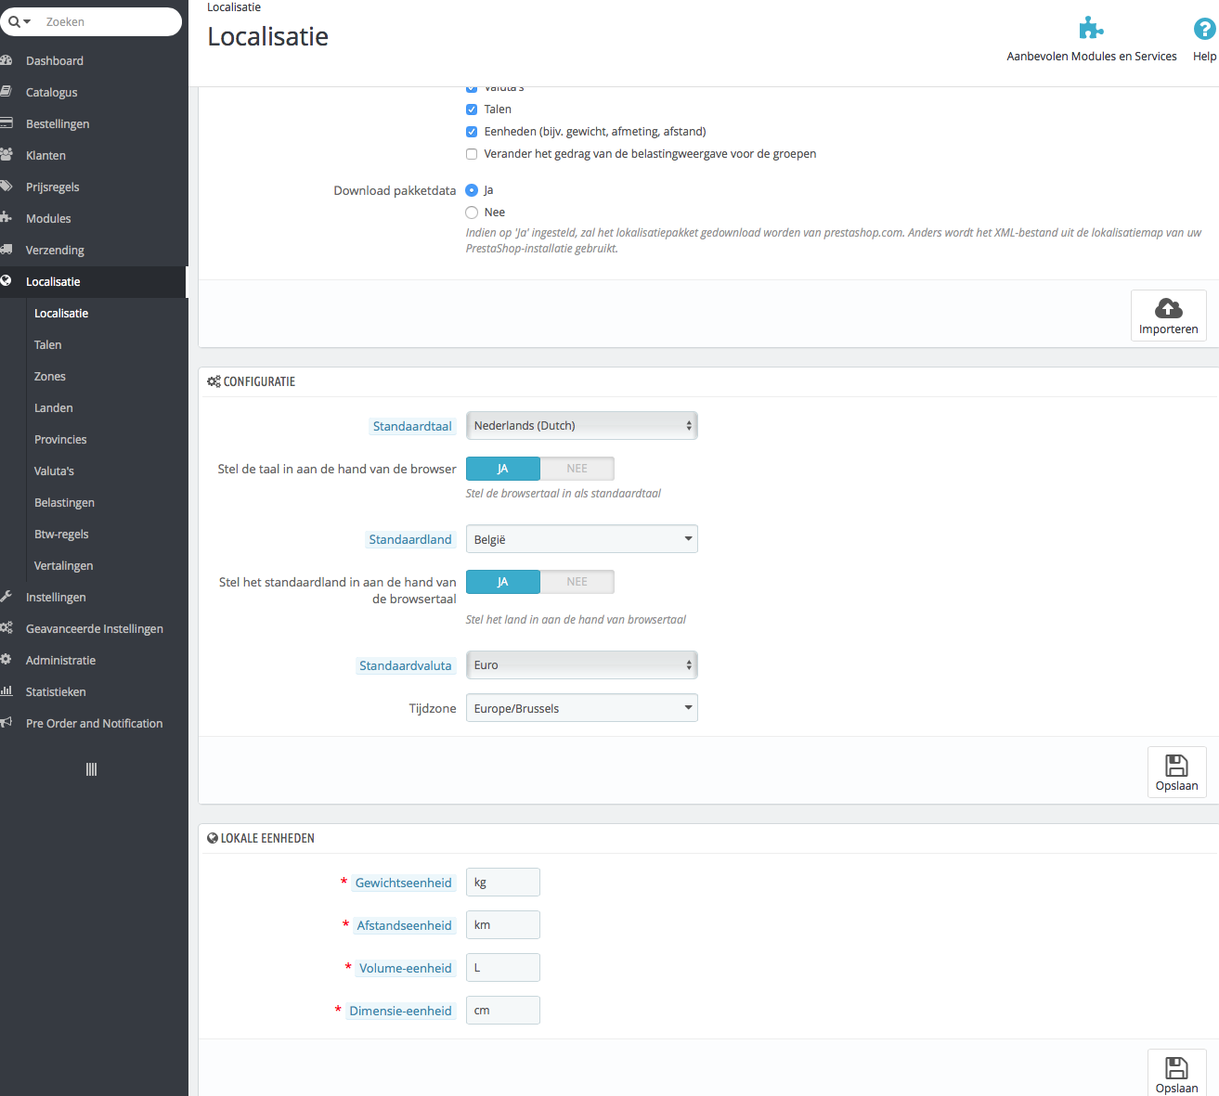
Task: Click the Importeren cloud upload button
Action: click(1169, 316)
